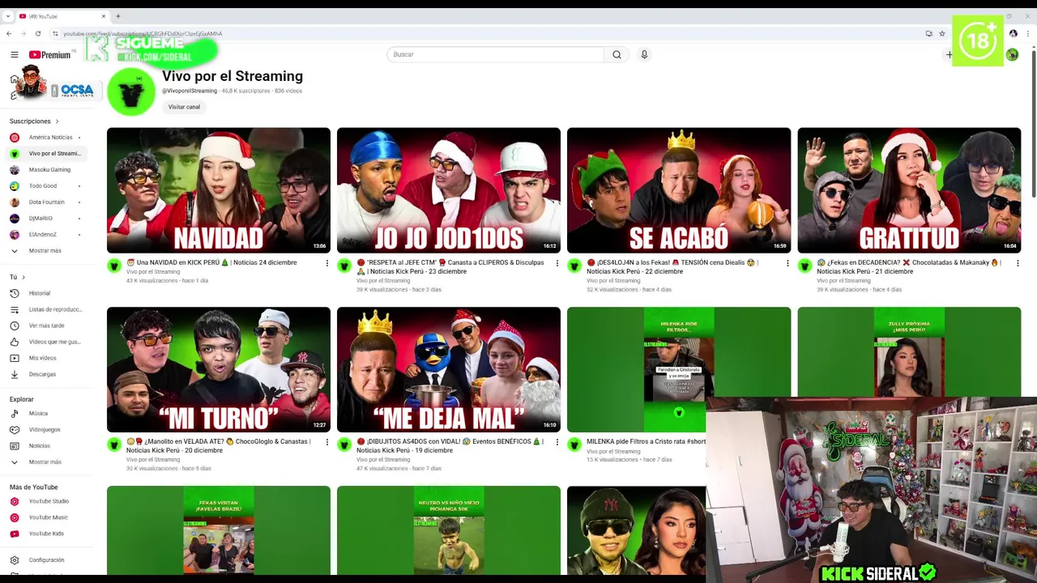Open options menu for DIBUJITOS AS4DOS video
The width and height of the screenshot is (1037, 583).
pos(557,442)
